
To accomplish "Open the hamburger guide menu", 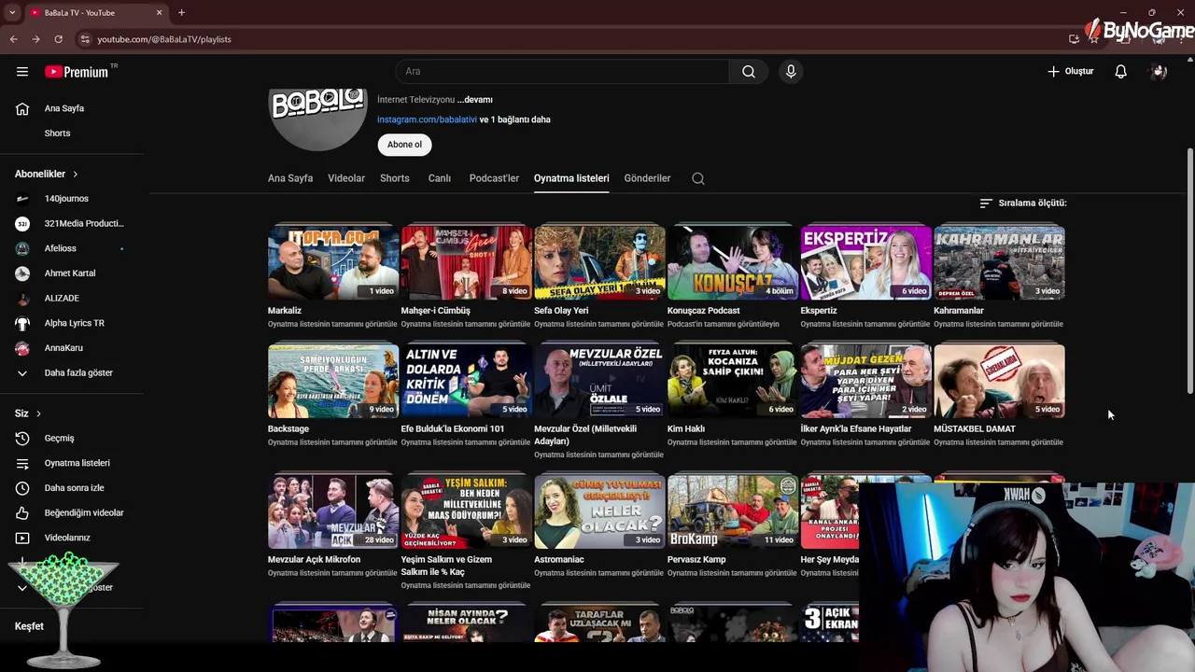I will 22,72.
